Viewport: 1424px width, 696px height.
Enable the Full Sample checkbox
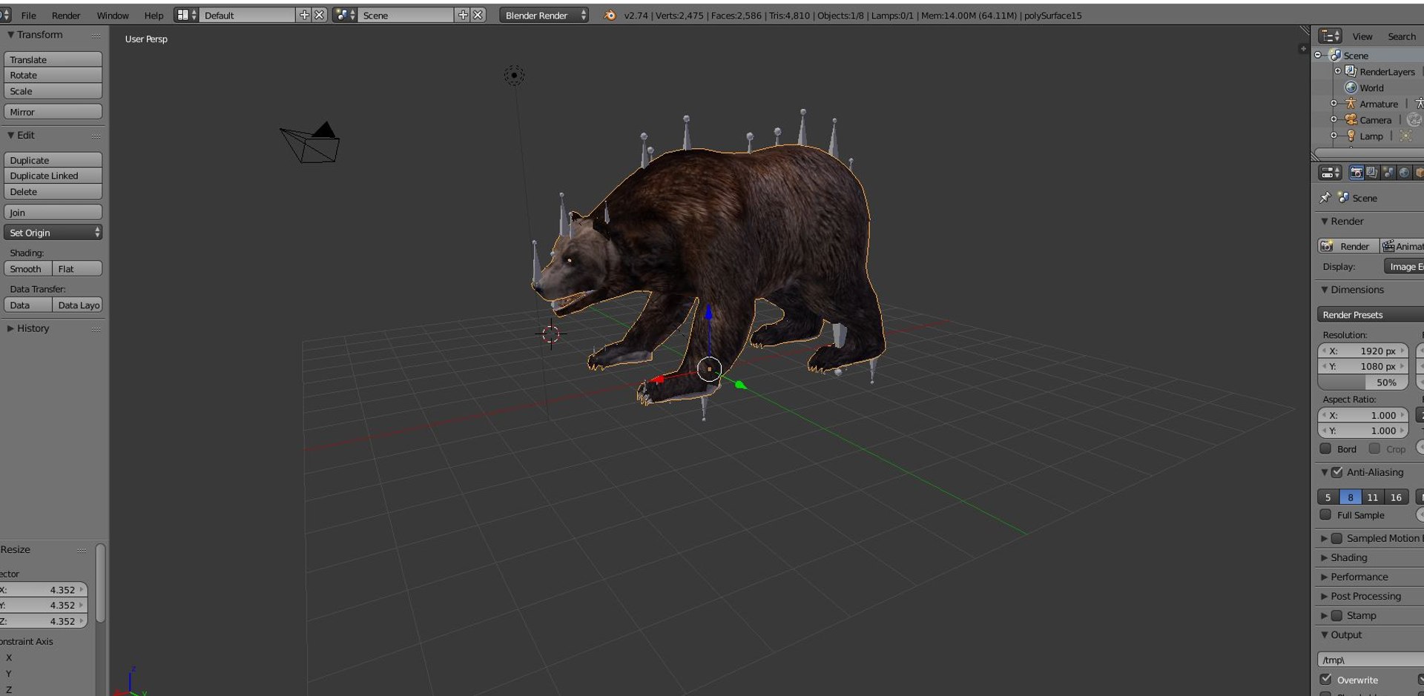click(x=1325, y=514)
